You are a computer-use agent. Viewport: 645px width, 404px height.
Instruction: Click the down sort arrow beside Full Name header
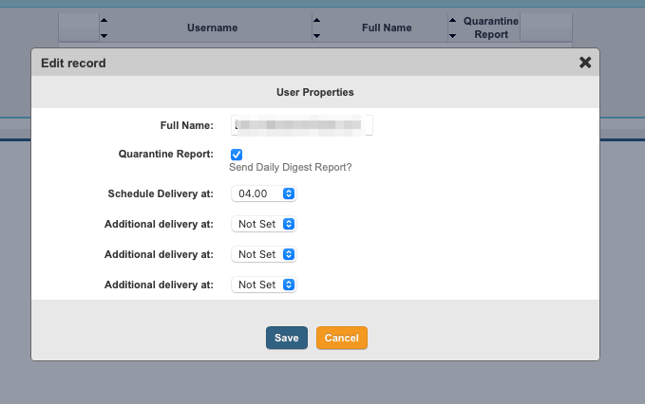[x=317, y=35]
